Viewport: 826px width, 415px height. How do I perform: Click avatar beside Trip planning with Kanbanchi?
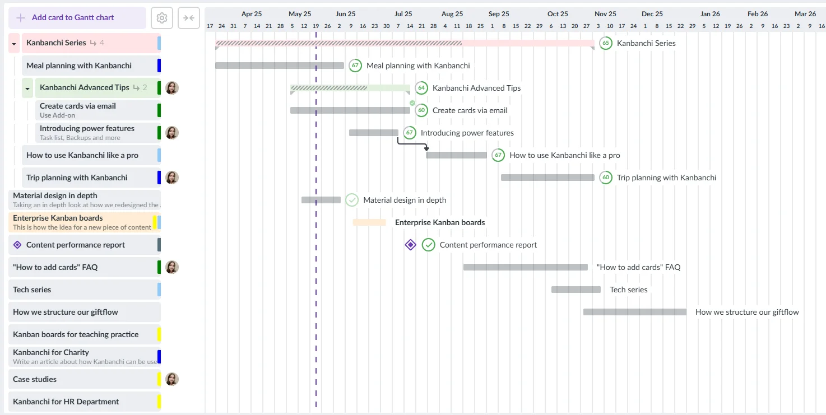tap(172, 178)
